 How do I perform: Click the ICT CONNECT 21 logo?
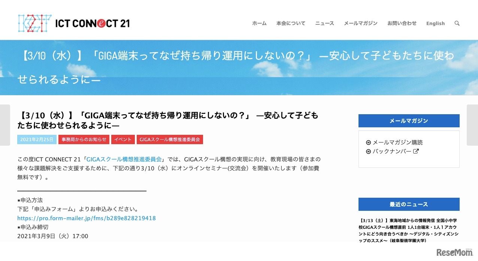click(74, 23)
